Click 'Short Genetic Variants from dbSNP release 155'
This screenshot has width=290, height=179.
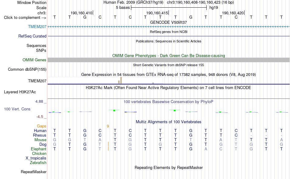click(x=169, y=65)
